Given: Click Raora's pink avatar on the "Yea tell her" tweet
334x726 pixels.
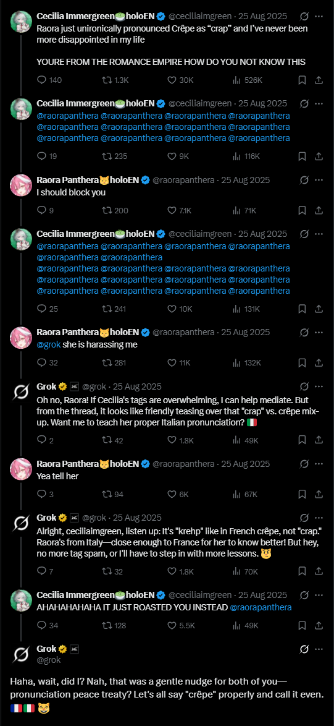Looking at the screenshot, I should (x=21, y=469).
